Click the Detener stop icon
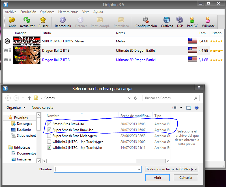 81,20
